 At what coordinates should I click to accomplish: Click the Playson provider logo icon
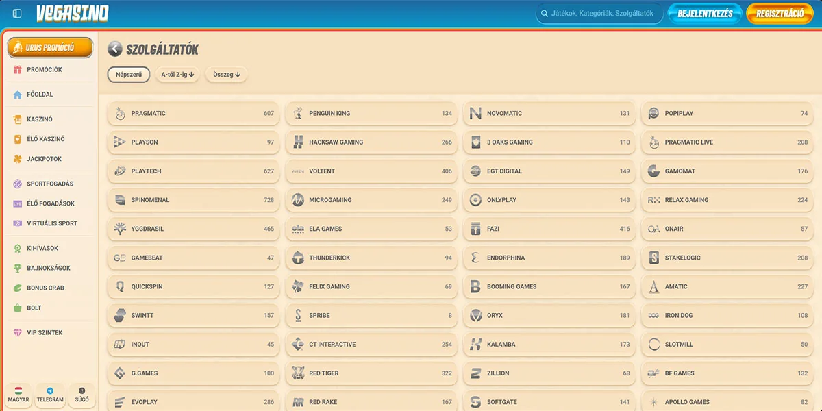tap(120, 142)
